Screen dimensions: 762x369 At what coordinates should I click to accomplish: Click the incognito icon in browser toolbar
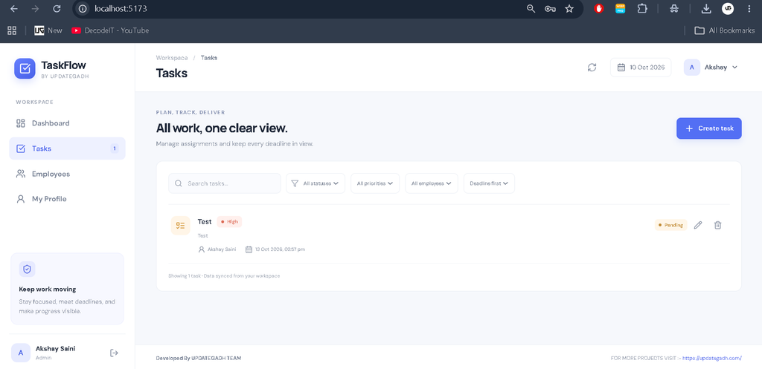coord(674,9)
